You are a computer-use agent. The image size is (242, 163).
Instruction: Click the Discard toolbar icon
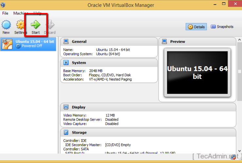(x=50, y=25)
